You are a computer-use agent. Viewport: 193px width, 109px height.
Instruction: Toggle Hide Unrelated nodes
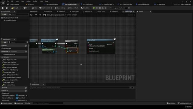pos(44,8)
